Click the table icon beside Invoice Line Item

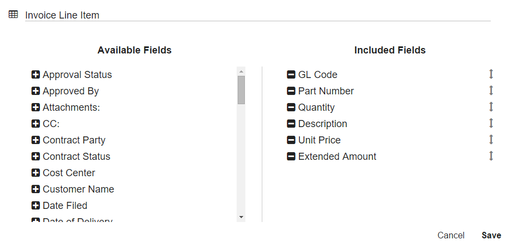coord(14,15)
